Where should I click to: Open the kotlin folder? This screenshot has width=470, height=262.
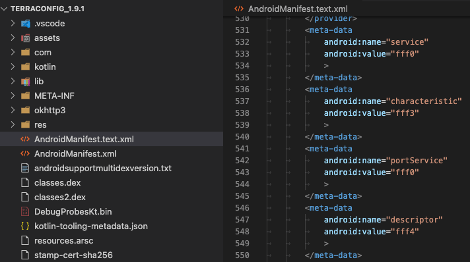click(45, 66)
